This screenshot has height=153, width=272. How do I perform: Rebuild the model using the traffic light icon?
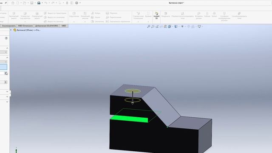(x=67, y=3)
